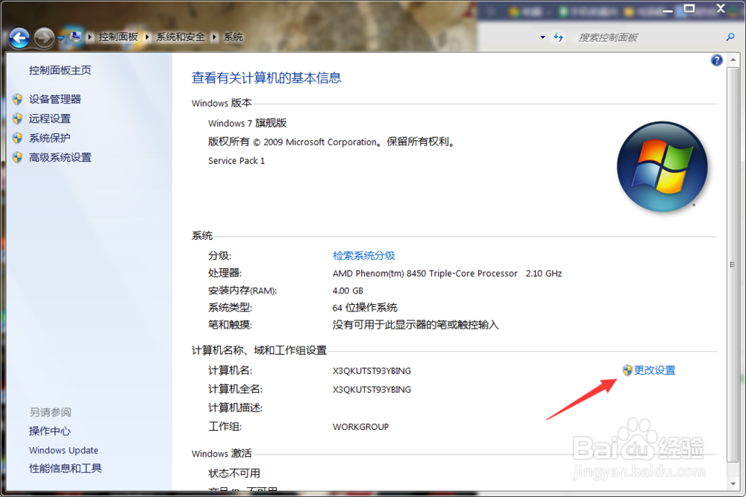
Task: Click the 64 位操作系统 value
Action: click(x=365, y=308)
